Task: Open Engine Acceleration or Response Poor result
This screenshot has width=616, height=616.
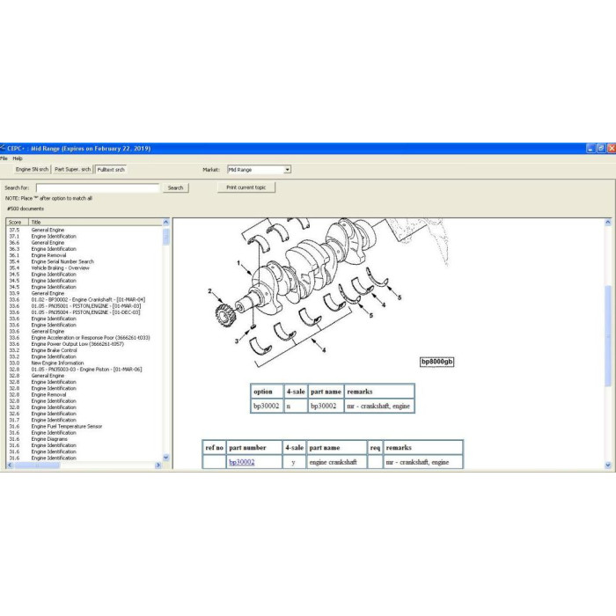Action: [x=84, y=337]
